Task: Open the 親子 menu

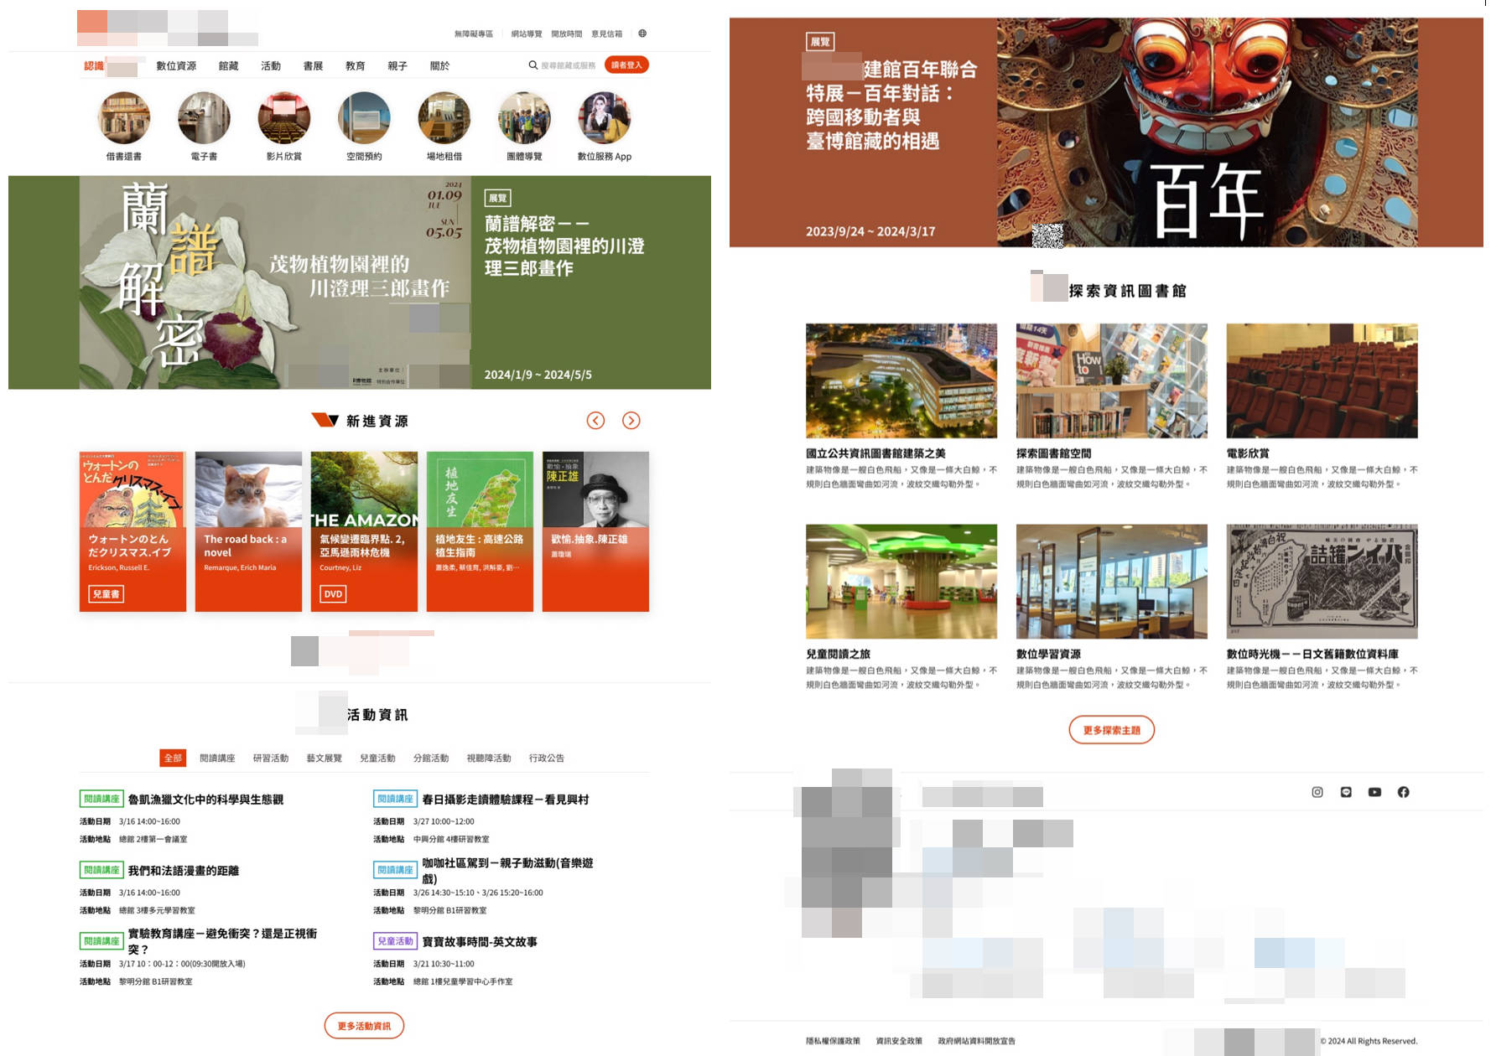Action: 397,65
